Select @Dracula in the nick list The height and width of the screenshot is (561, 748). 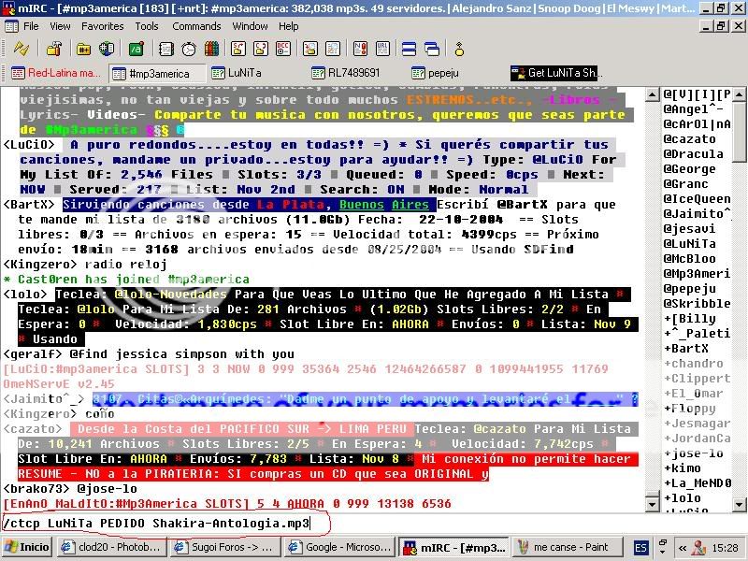693,154
